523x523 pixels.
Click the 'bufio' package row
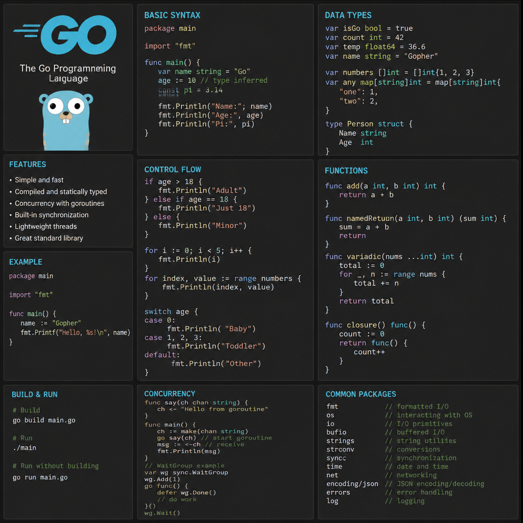(386, 432)
